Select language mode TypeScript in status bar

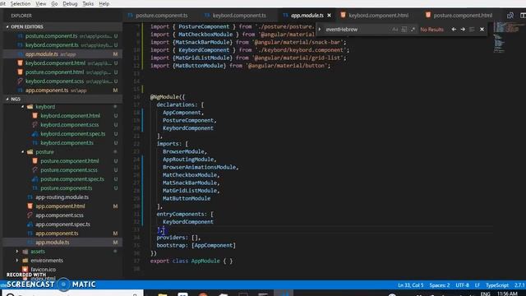pos(497,285)
